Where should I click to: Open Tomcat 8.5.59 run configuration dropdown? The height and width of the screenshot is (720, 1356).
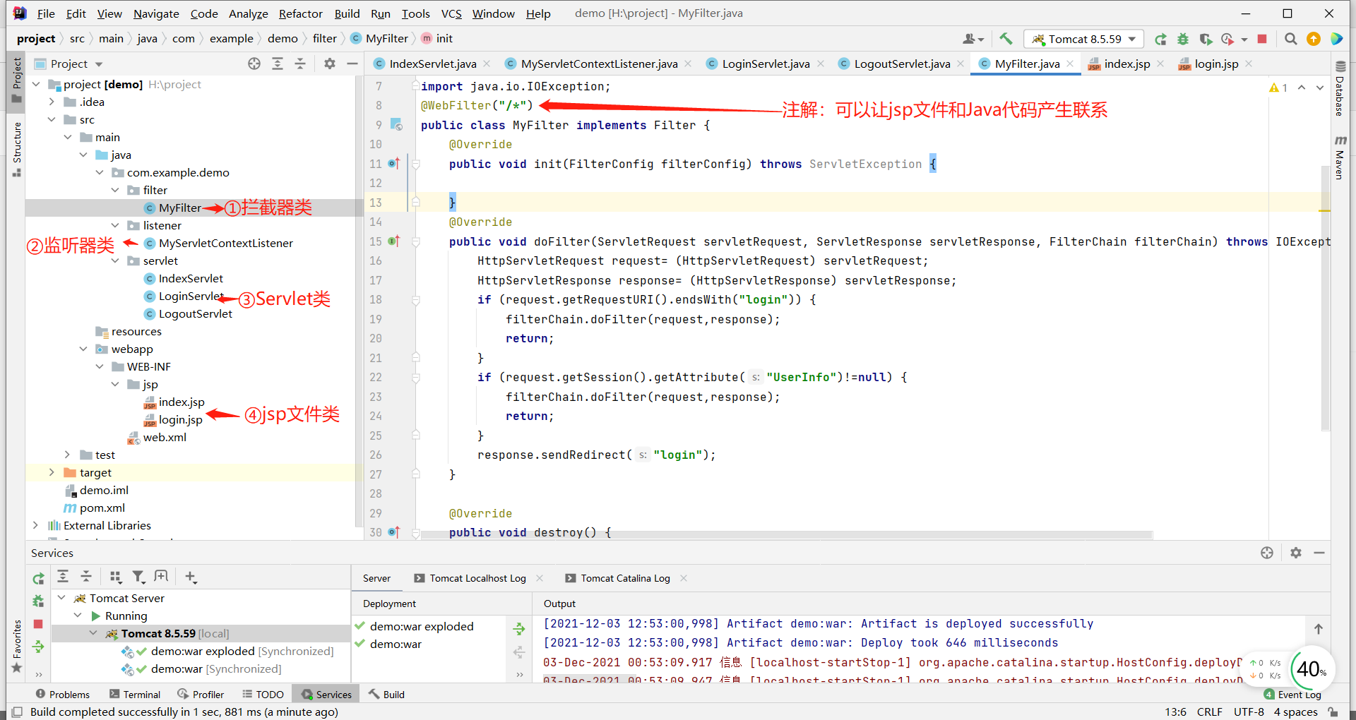1084,39
